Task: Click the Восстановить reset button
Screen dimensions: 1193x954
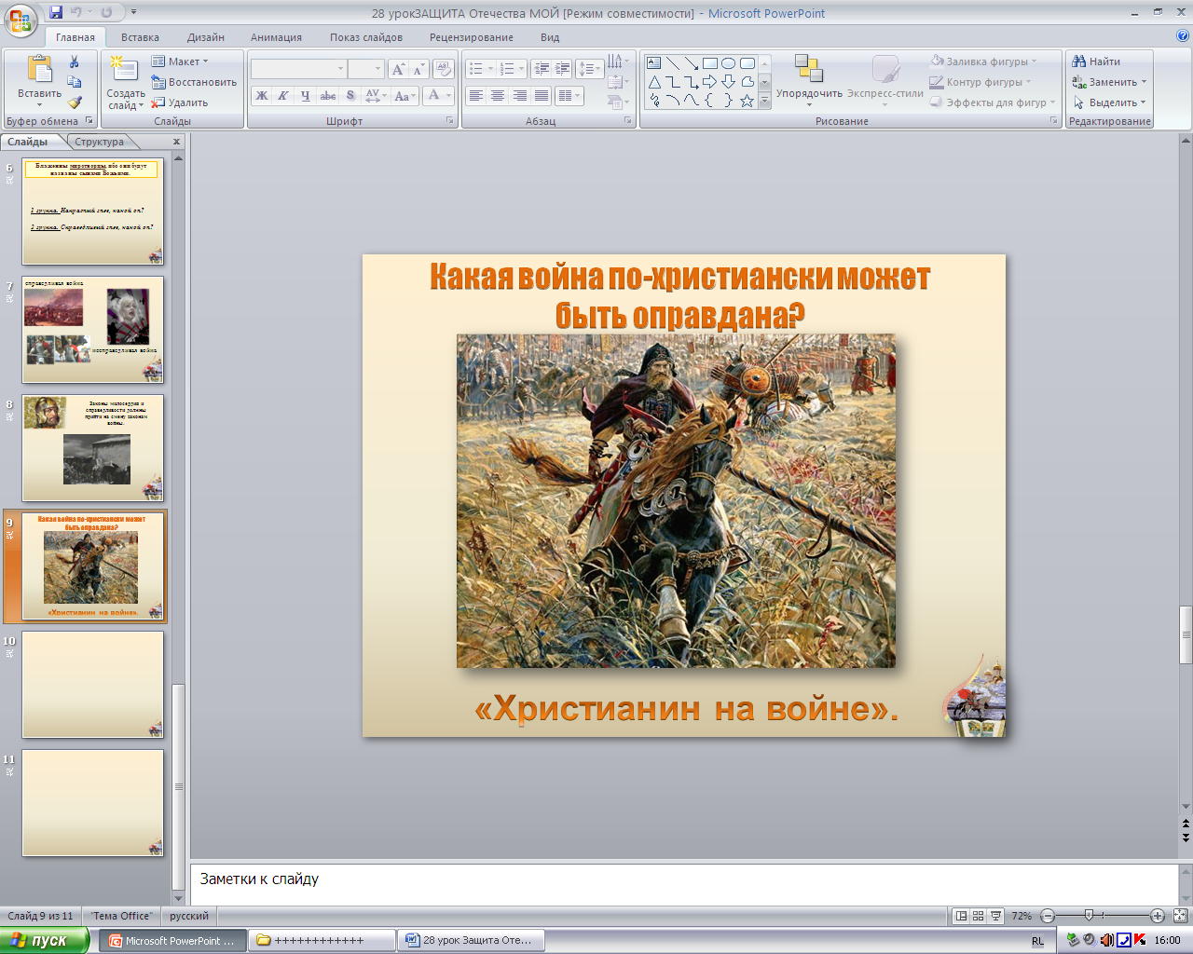Action: coord(194,82)
